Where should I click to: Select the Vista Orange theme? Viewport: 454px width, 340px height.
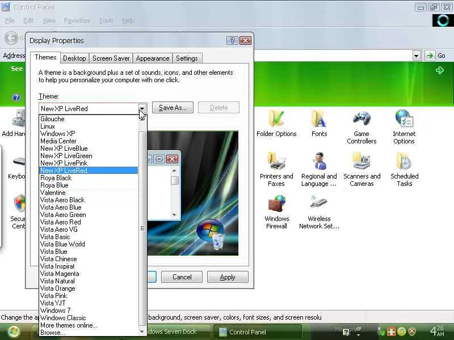point(89,288)
